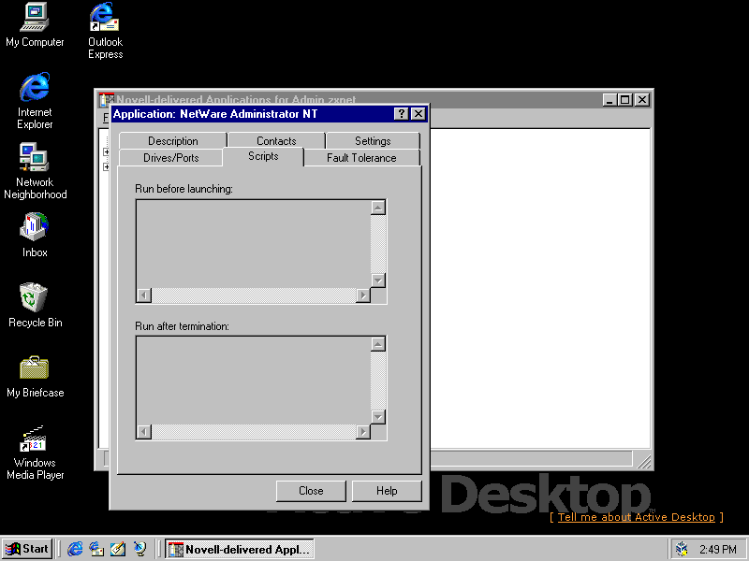Expand the second tree node in Novell window
The image size is (749, 561).
coord(106,167)
